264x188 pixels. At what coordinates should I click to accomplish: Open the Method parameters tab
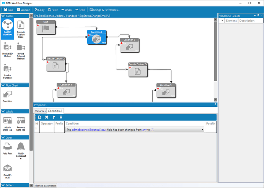[46, 186]
